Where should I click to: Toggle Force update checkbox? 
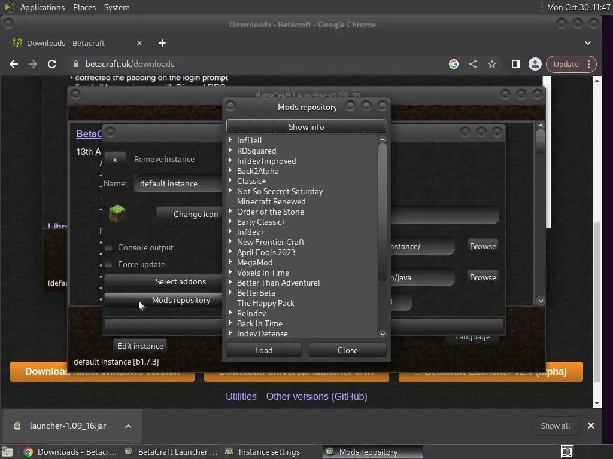tap(109, 264)
